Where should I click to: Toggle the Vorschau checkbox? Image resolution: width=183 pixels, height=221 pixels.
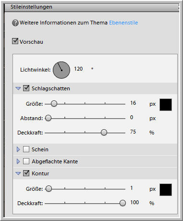[15, 41]
